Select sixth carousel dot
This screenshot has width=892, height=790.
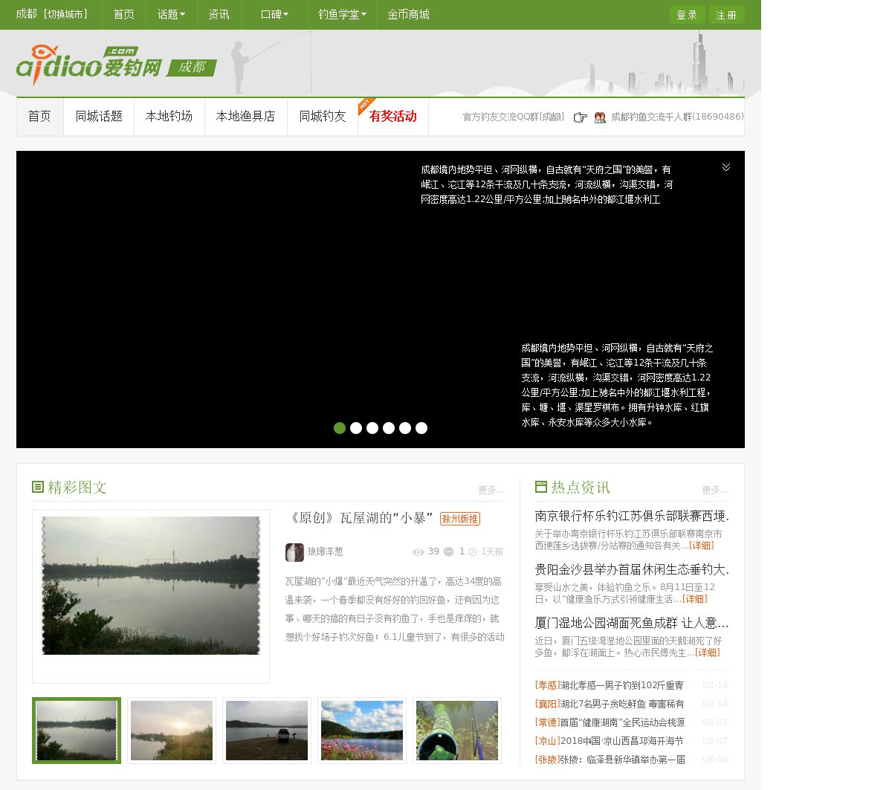coord(421,428)
